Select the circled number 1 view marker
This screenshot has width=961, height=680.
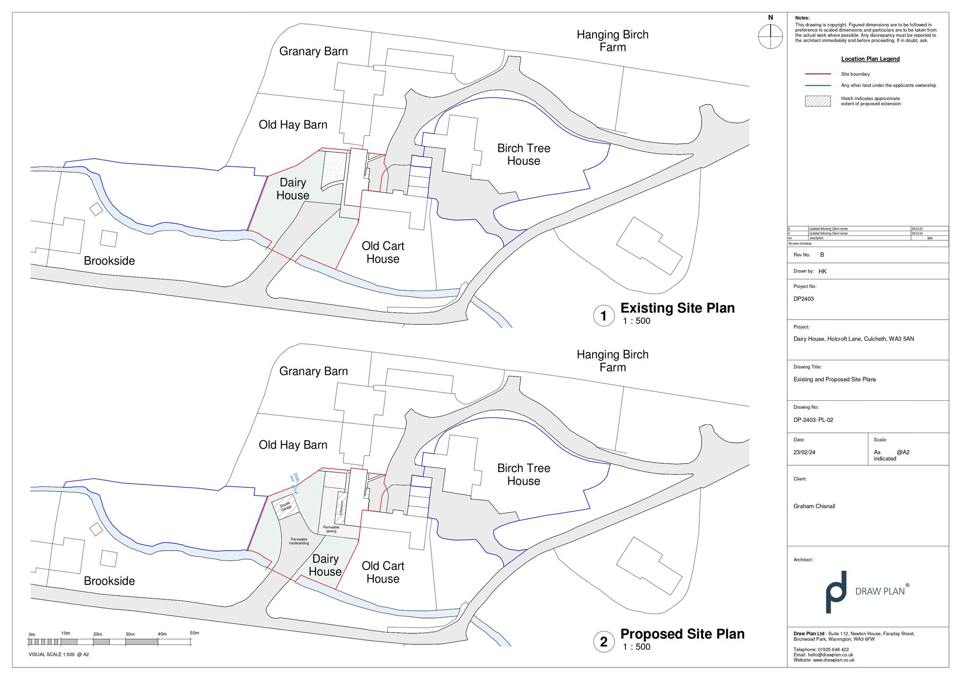[x=604, y=316]
